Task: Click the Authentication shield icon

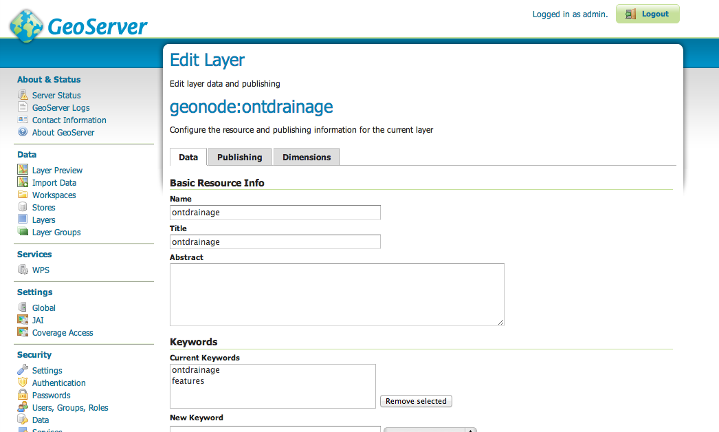Action: point(23,382)
